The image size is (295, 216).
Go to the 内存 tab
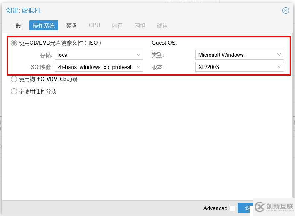pyautogui.click(x=117, y=25)
